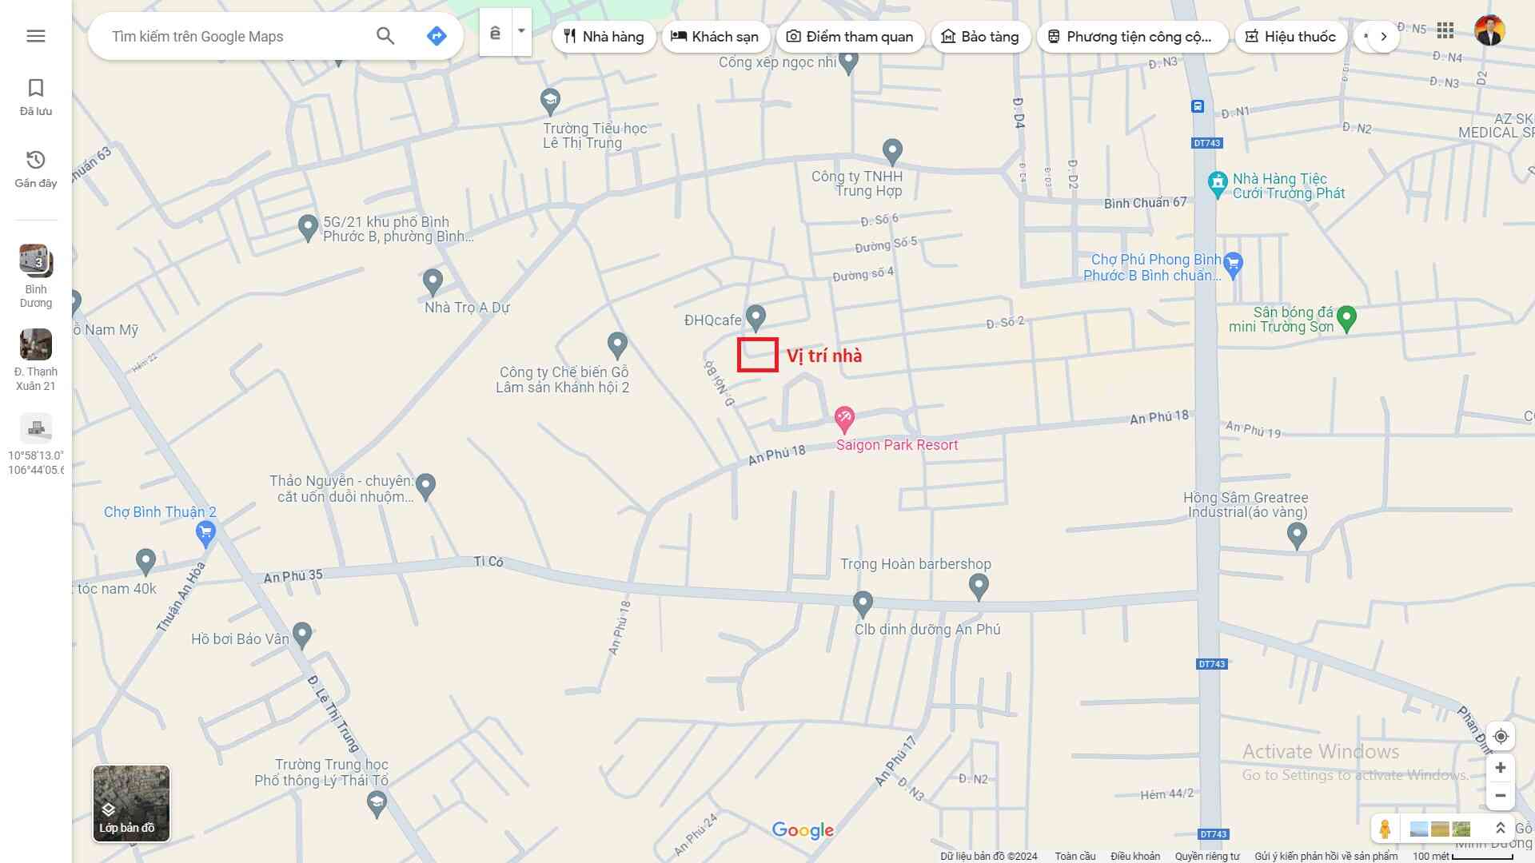
Task: Open directions with the blue arrow icon
Action: click(436, 36)
